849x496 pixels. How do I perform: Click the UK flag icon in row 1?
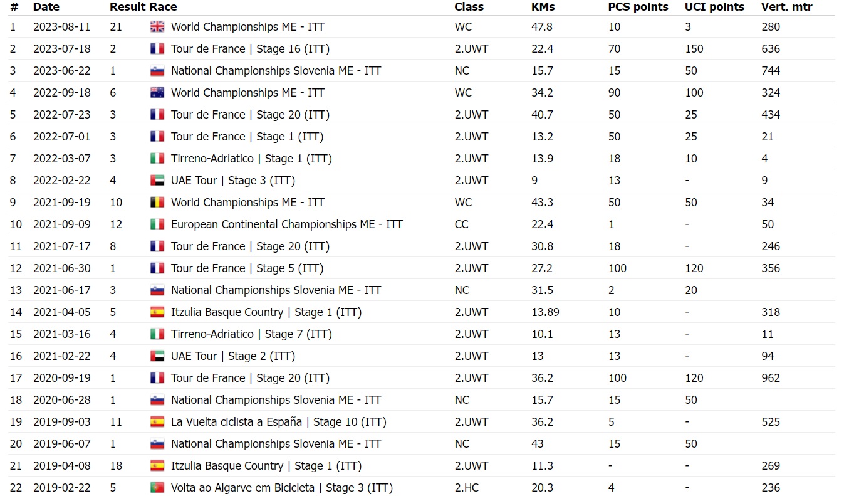(157, 27)
